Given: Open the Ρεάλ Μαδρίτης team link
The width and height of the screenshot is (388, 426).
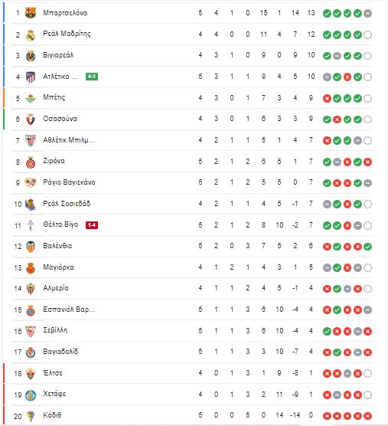Looking at the screenshot, I should tap(67, 34).
